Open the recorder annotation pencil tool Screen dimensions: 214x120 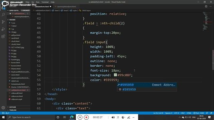coord(128,117)
